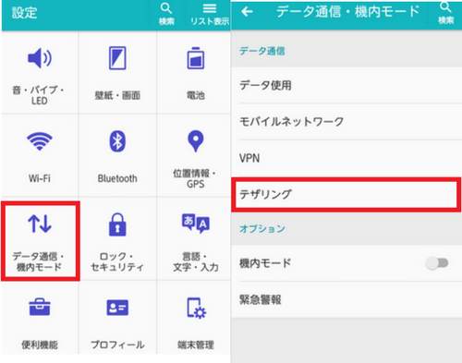Tap the 設定 header title

(x=25, y=13)
